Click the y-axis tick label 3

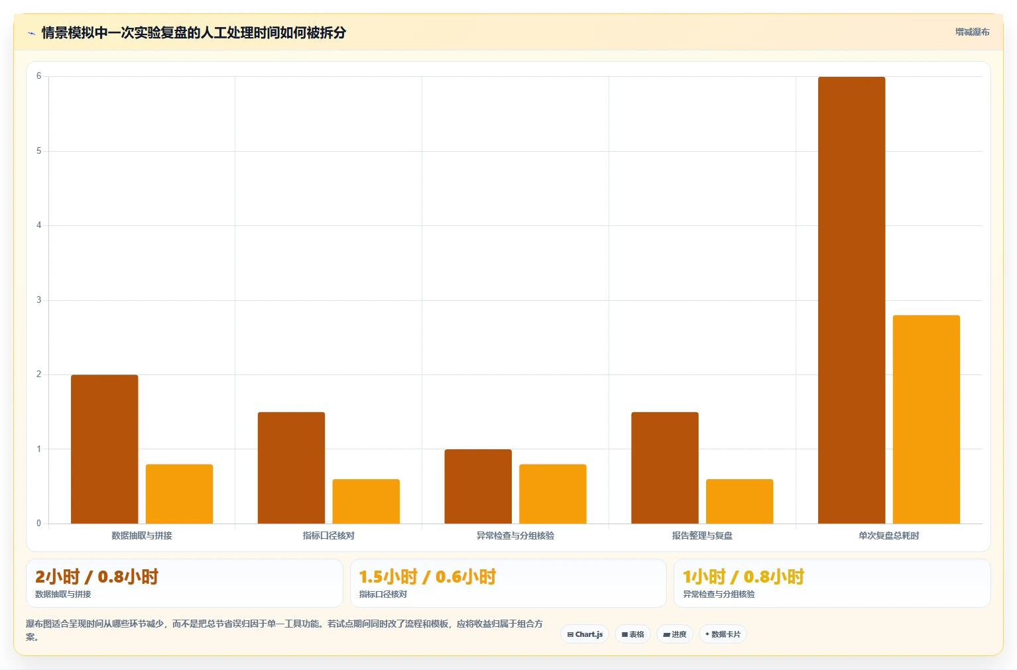tap(38, 300)
